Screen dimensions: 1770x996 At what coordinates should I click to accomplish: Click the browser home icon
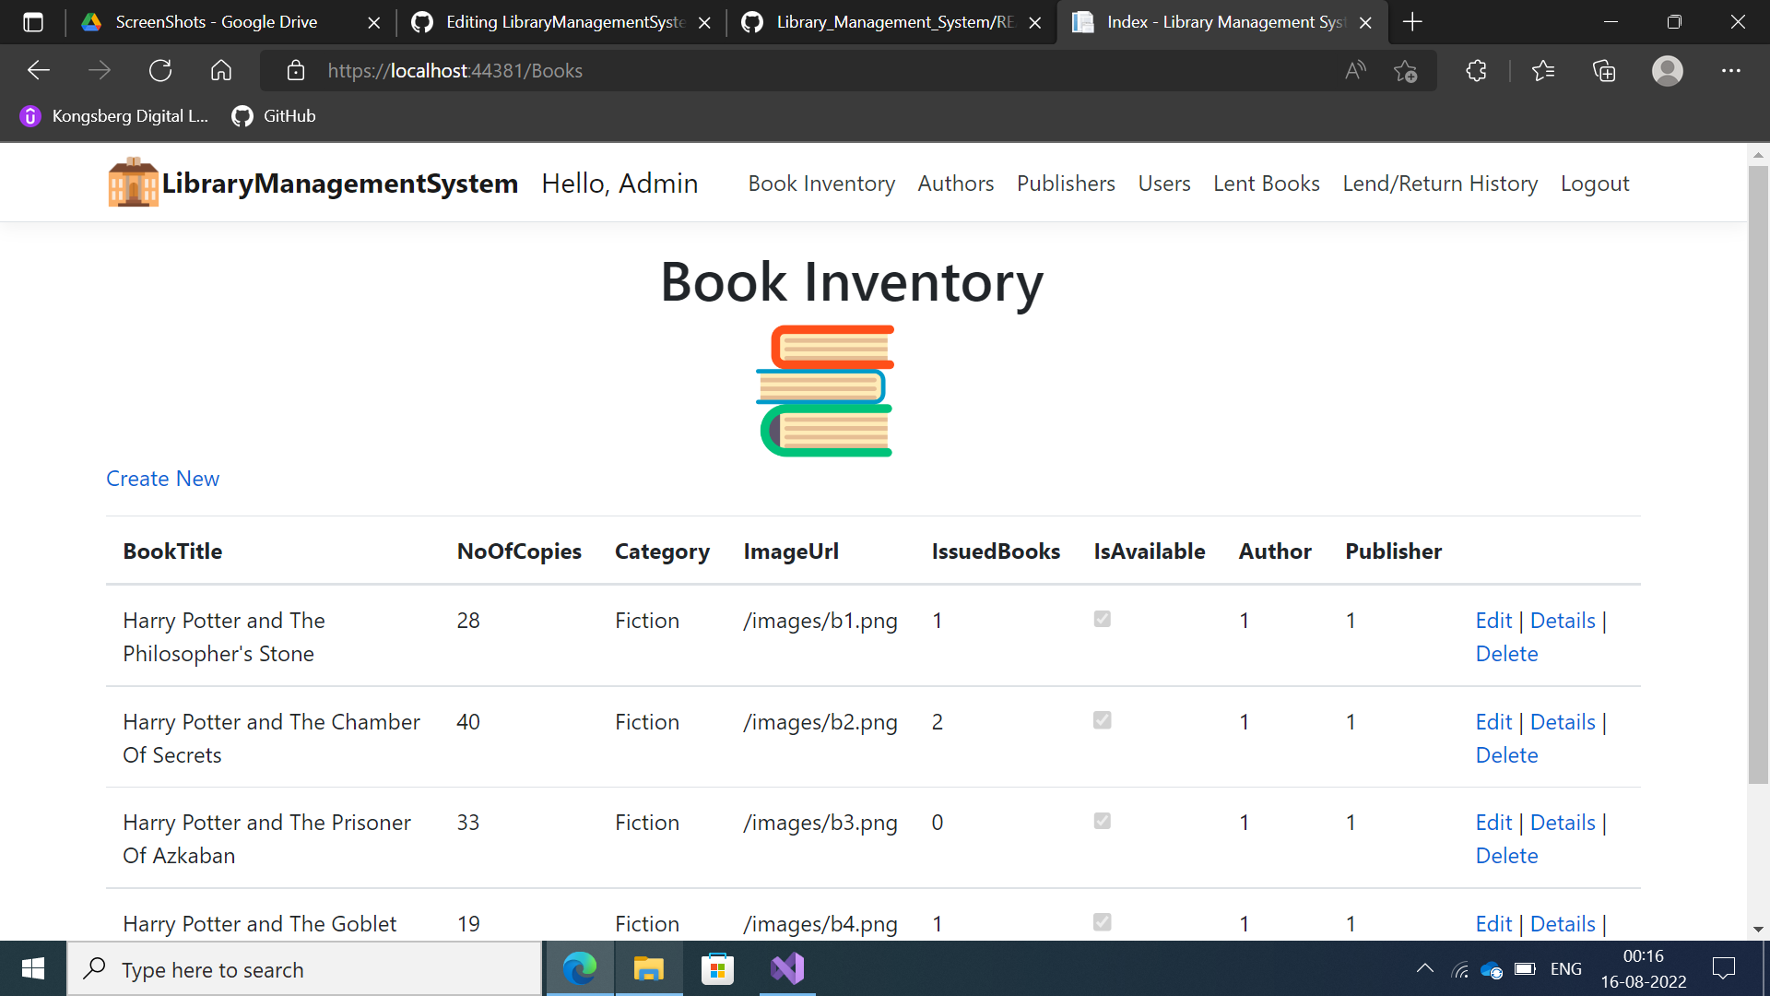point(221,70)
